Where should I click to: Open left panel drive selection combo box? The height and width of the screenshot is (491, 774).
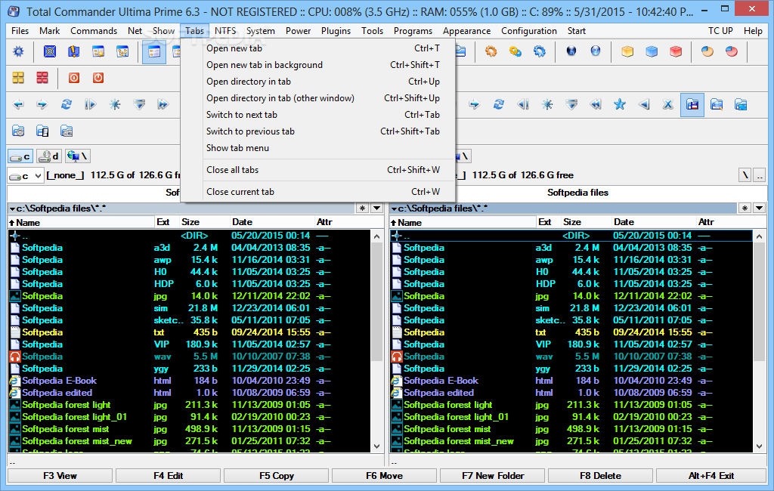pos(25,176)
